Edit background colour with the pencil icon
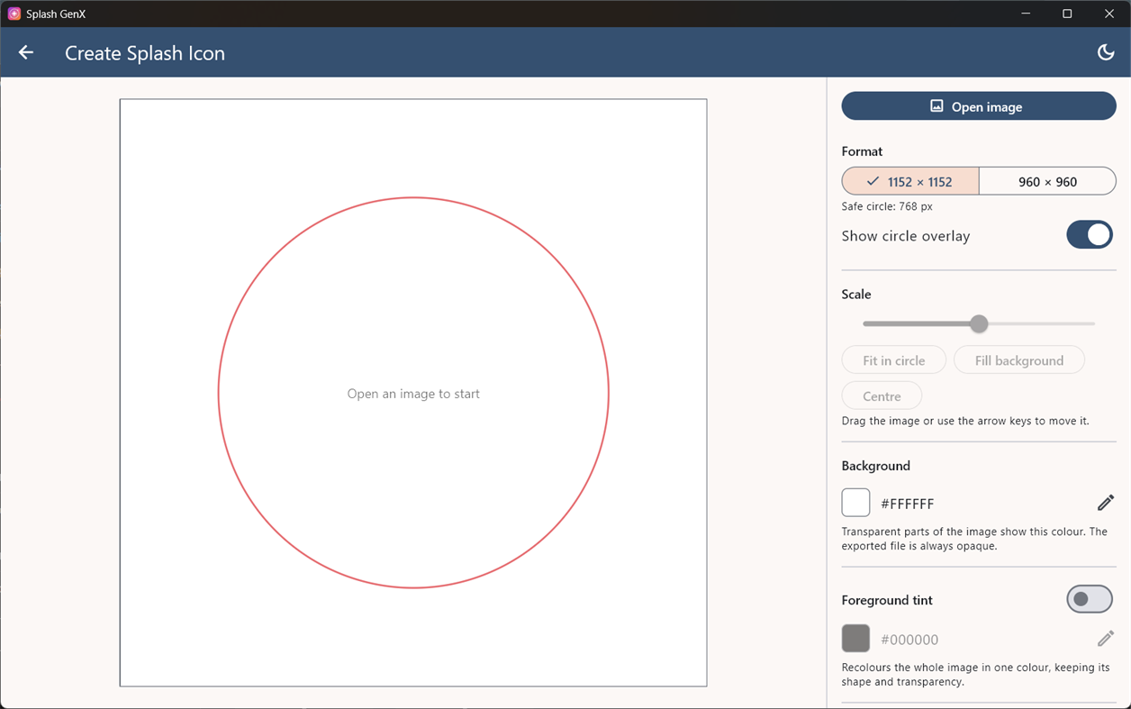This screenshot has height=709, width=1131. pos(1106,503)
